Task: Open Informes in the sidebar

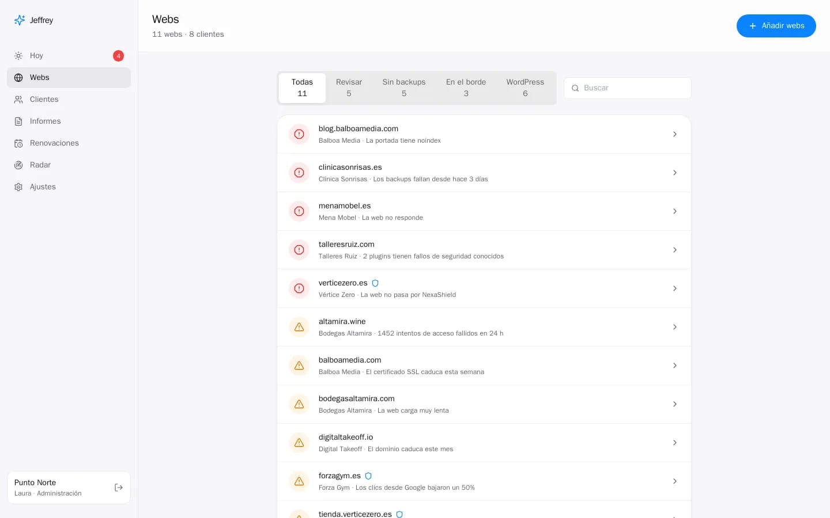Action: (x=69, y=121)
